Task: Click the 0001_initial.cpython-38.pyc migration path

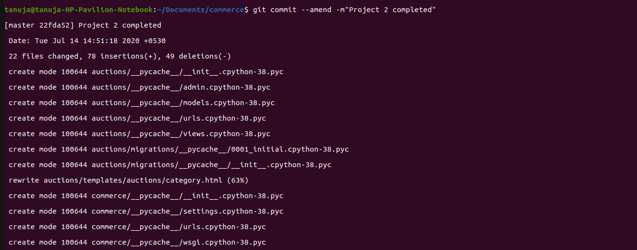Action: 220,149
